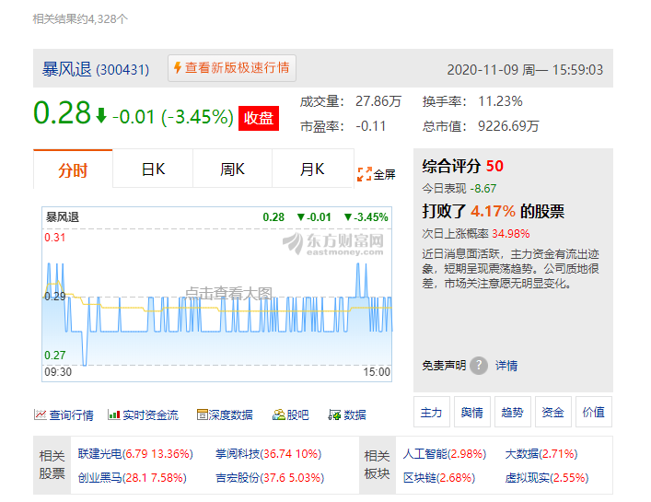
Task: Open fullscreen chart via 全屏 icon
Action: pos(364,174)
